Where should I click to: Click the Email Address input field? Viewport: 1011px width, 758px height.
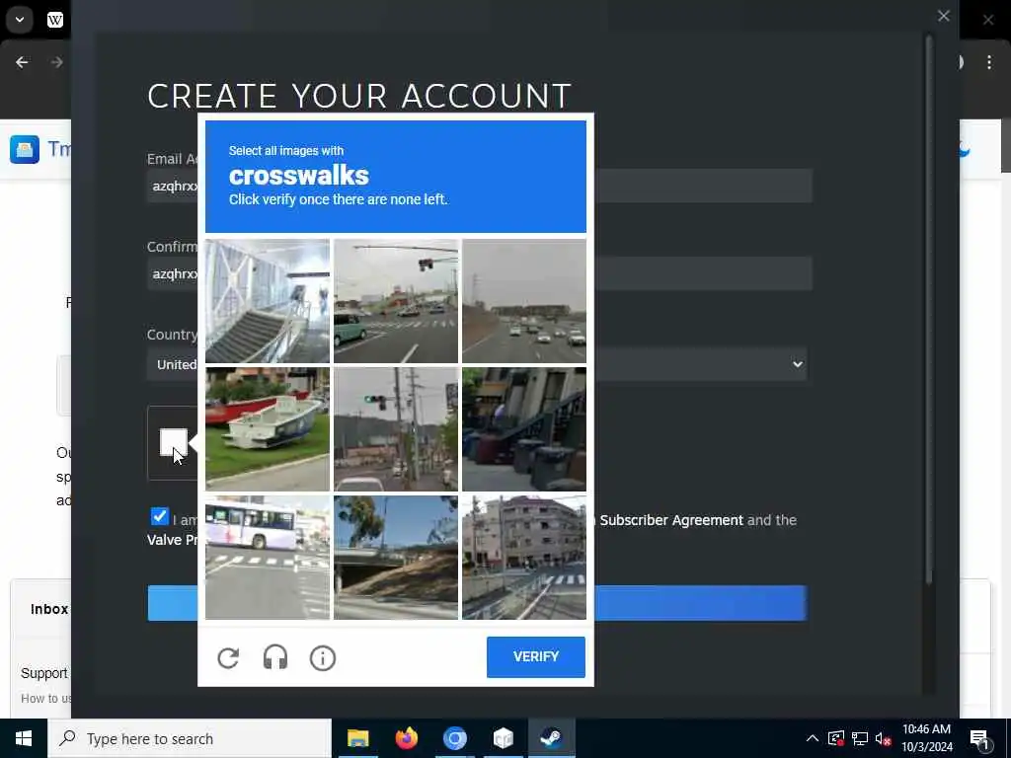coord(479,186)
